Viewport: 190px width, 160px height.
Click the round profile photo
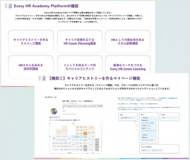point(54,111)
